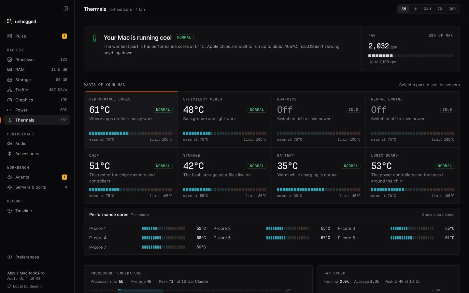Select the Storage part card showing 42°C
The width and height of the screenshot is (469, 293).
pyautogui.click(x=225, y=176)
